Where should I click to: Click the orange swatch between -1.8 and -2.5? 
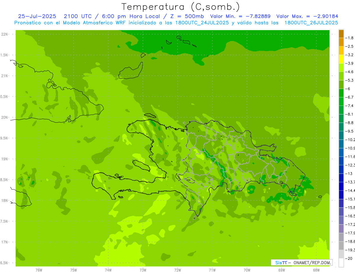coord(341,42)
